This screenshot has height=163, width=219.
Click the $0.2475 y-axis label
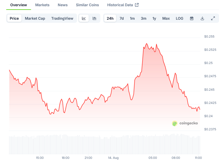pyautogui.click(x=210, y=76)
